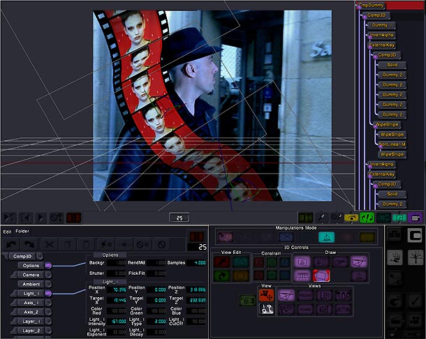Click the camera view icon

pos(265,296)
